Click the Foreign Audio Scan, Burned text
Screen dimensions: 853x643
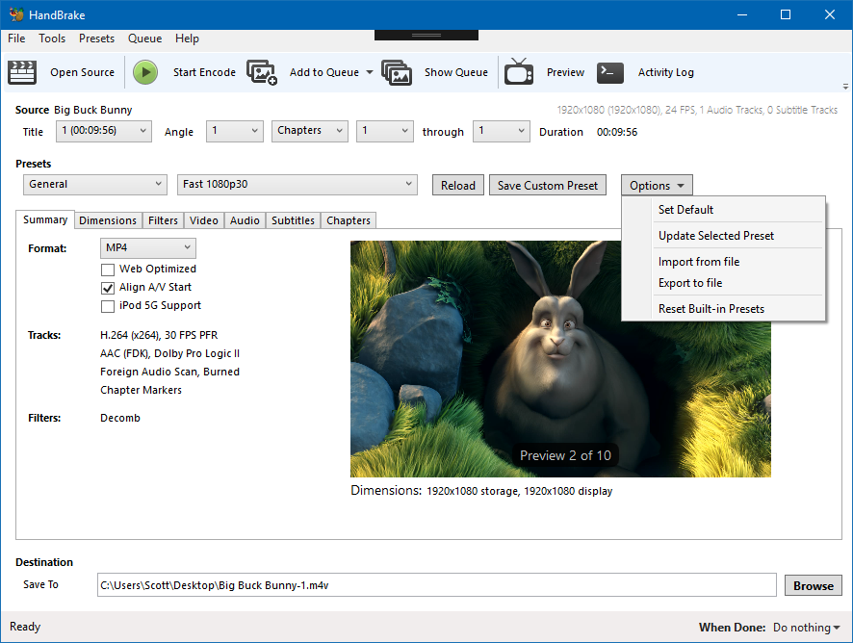click(169, 373)
